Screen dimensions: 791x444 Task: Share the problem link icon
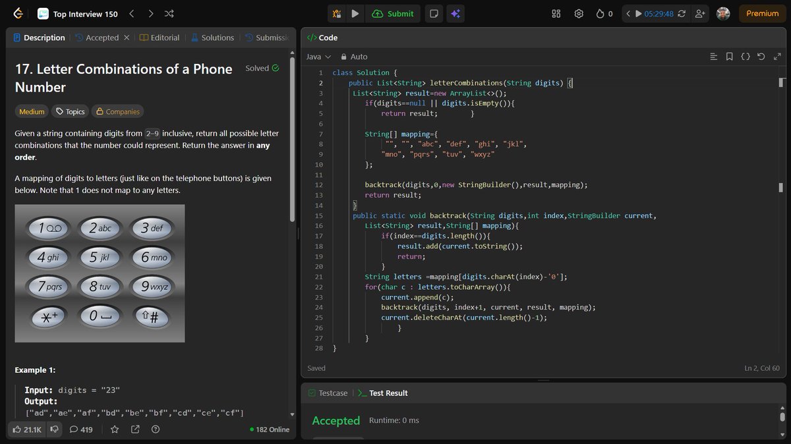pyautogui.click(x=135, y=430)
